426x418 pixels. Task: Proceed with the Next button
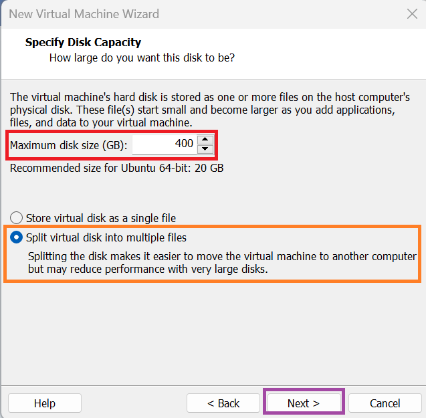click(x=304, y=403)
